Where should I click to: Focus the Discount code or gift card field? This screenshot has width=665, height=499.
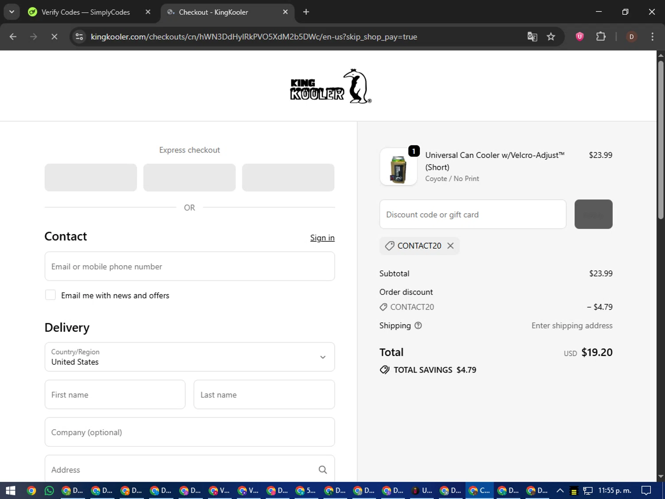coord(473,214)
